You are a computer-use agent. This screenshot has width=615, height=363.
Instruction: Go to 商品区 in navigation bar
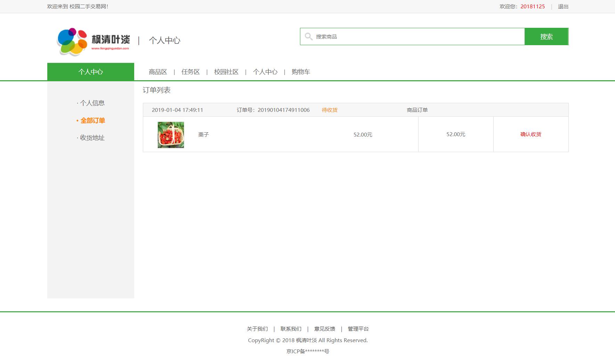[158, 72]
